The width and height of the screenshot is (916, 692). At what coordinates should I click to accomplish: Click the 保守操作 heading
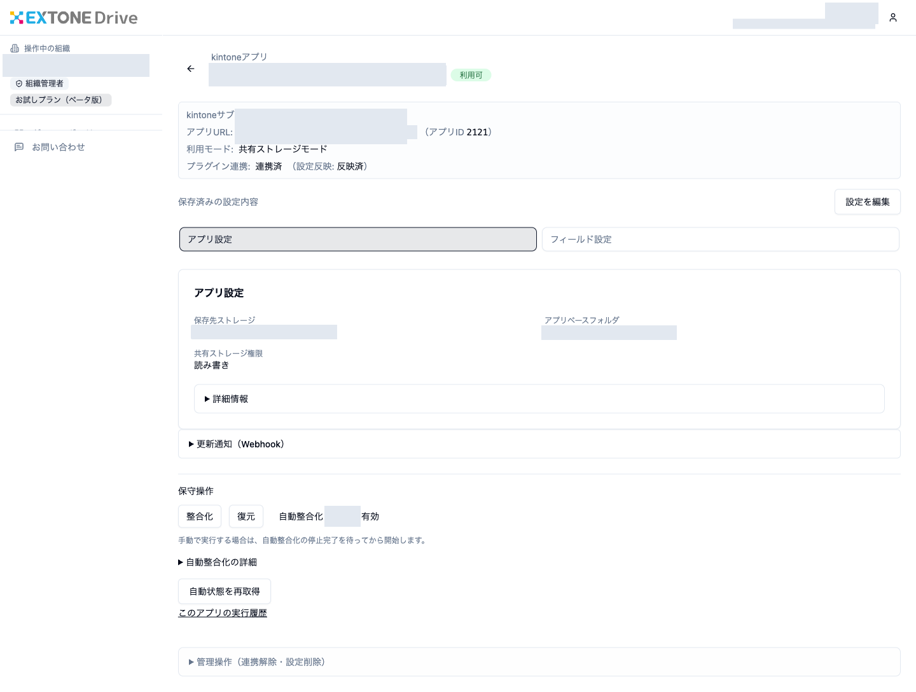tap(196, 491)
